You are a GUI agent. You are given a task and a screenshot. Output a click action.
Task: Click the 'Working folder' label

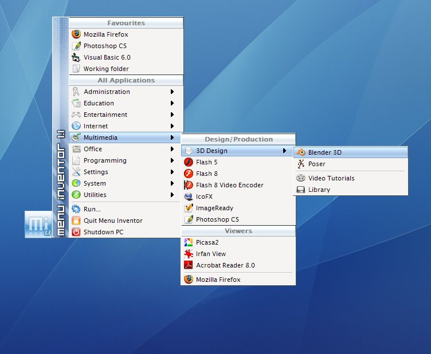coord(106,69)
